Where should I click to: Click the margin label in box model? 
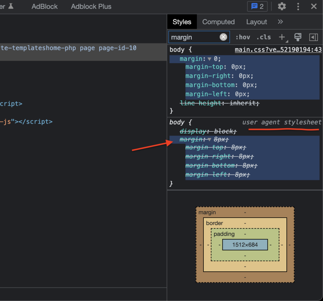(x=207, y=212)
